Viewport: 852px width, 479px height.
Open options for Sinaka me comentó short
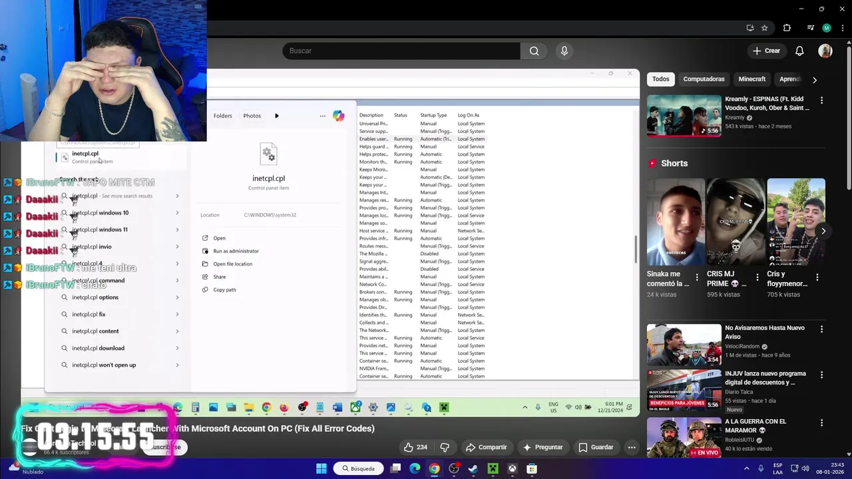coord(697,277)
